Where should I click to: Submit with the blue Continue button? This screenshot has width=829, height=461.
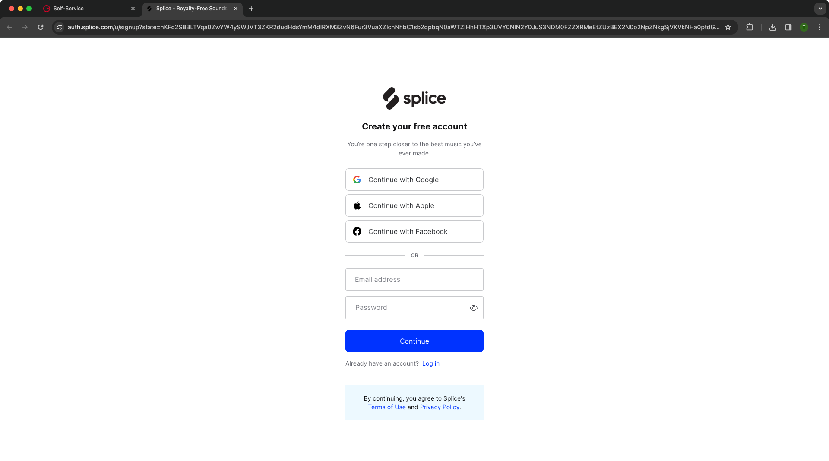(414, 341)
